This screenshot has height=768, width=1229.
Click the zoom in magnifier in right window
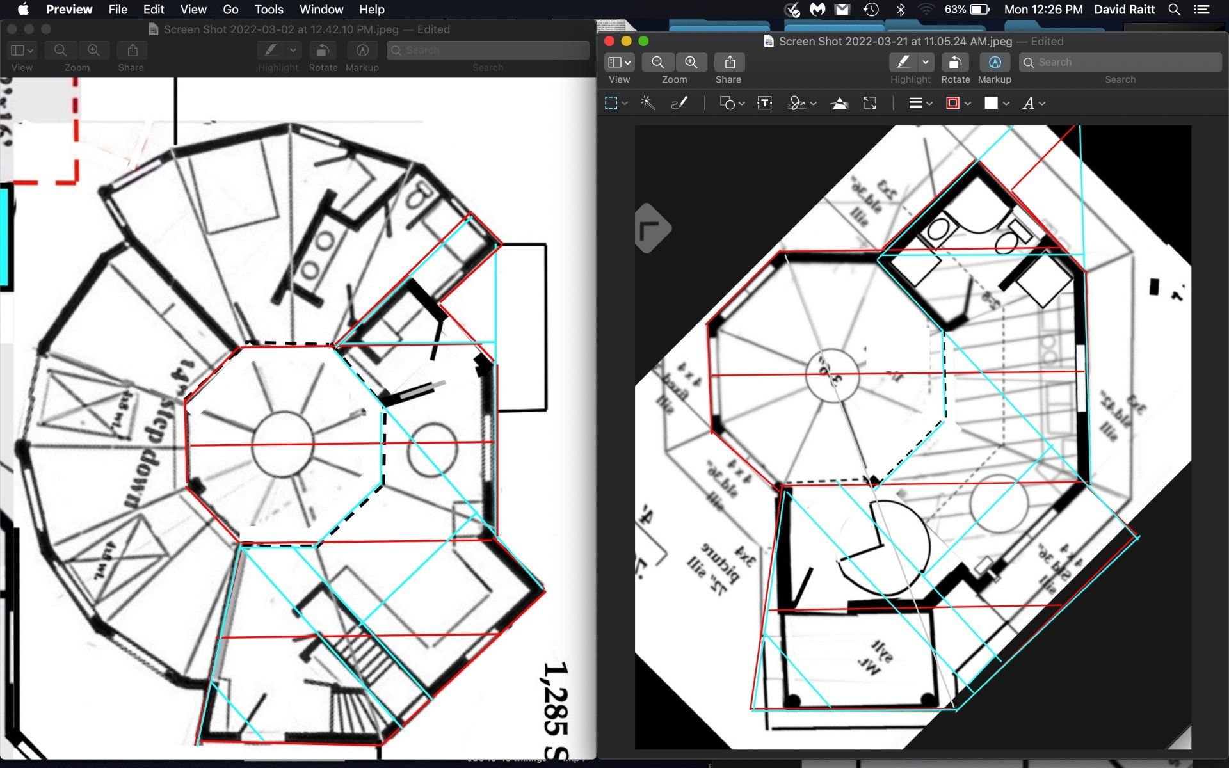(691, 62)
